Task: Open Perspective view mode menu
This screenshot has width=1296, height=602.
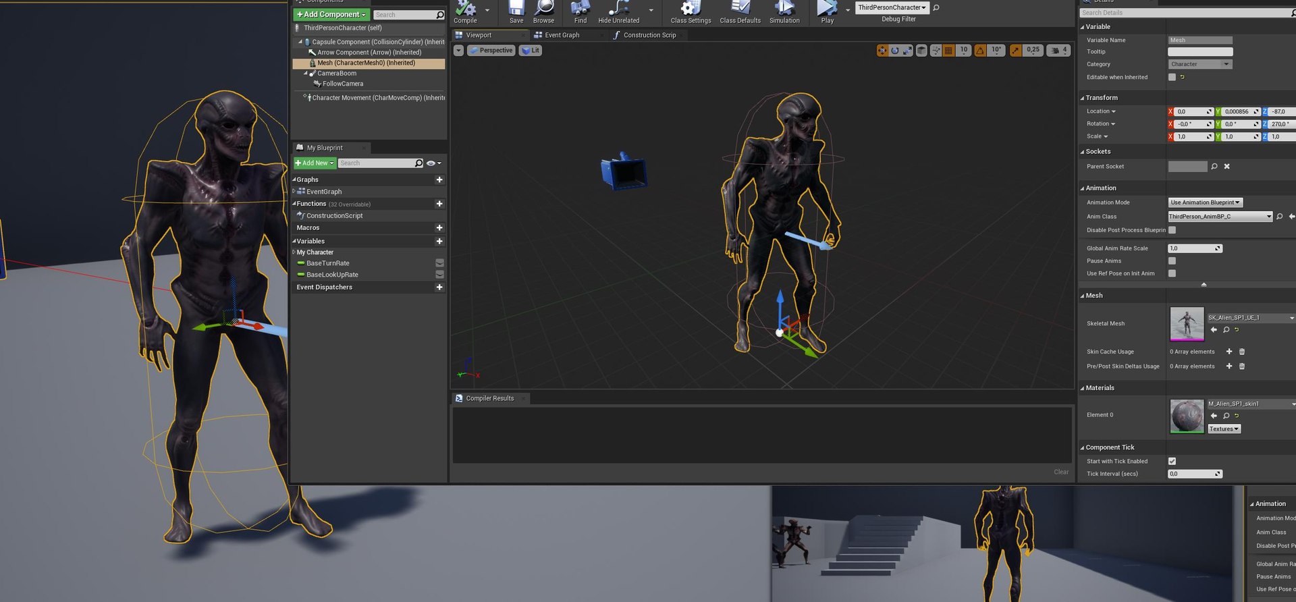Action: pyautogui.click(x=491, y=51)
